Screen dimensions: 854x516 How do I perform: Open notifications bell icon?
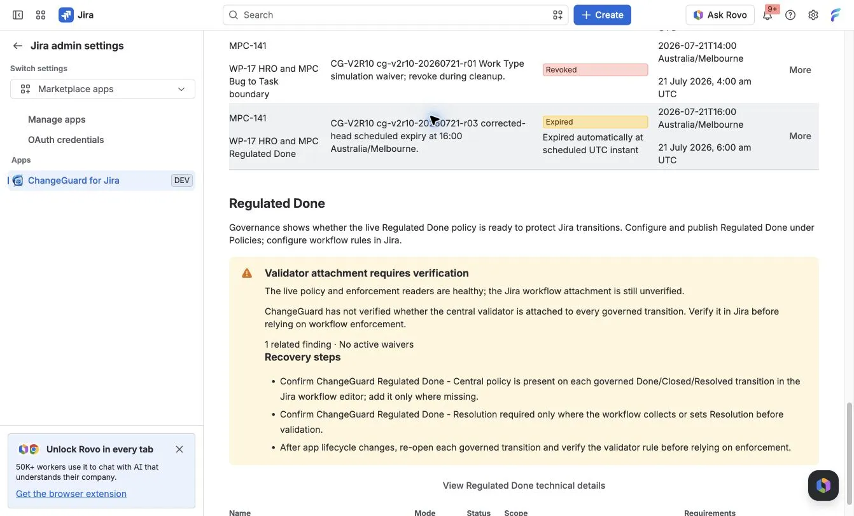pos(767,15)
